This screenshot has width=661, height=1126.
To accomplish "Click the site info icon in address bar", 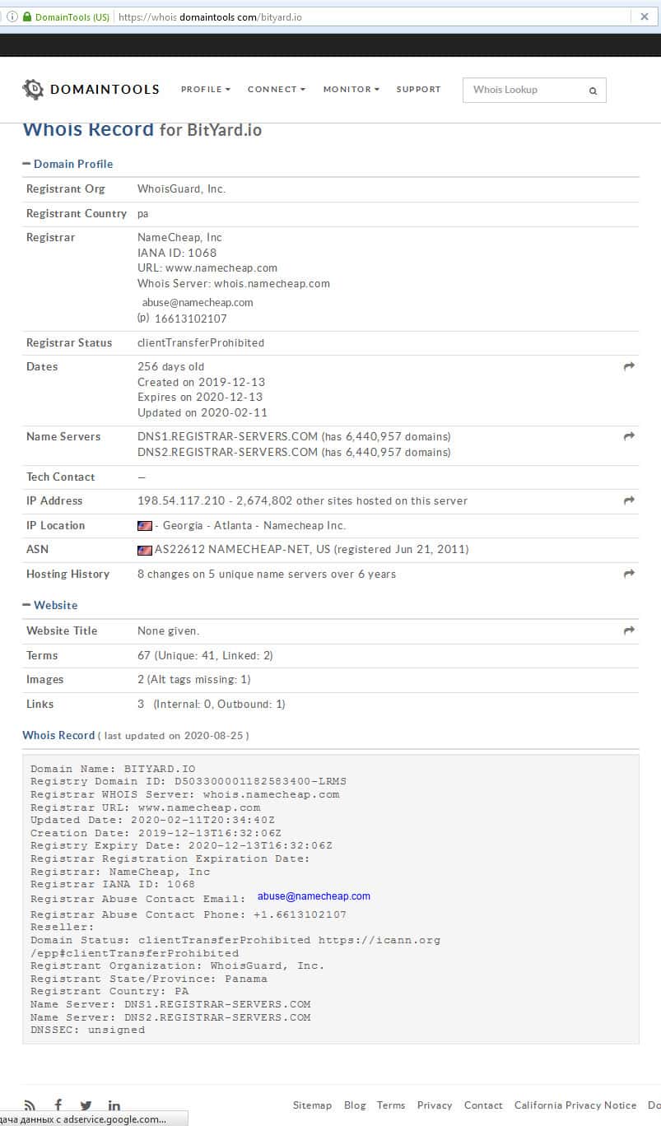I will coord(12,16).
